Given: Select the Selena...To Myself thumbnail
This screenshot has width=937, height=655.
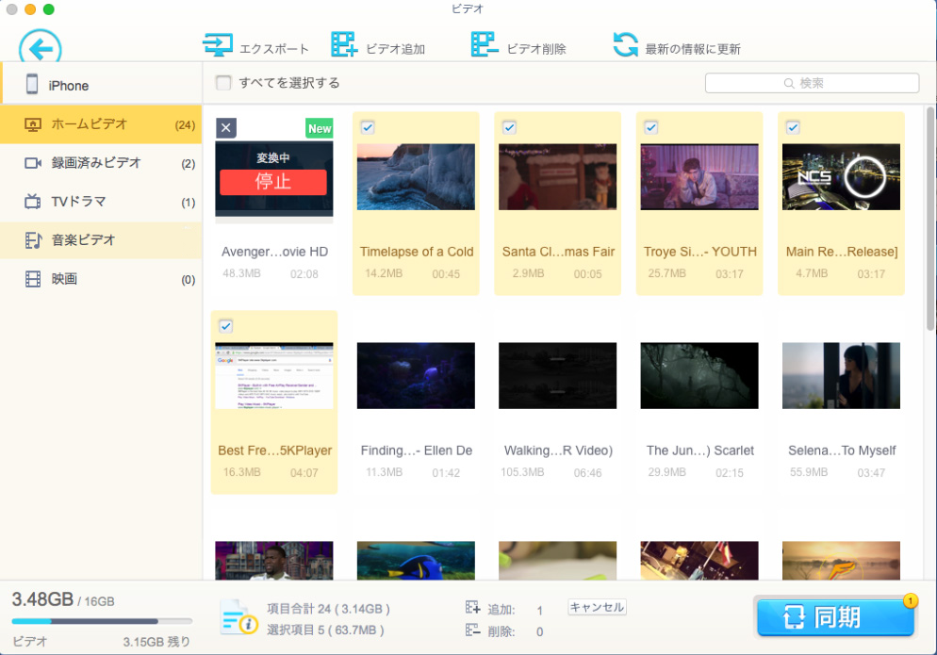Looking at the screenshot, I should tap(841, 376).
